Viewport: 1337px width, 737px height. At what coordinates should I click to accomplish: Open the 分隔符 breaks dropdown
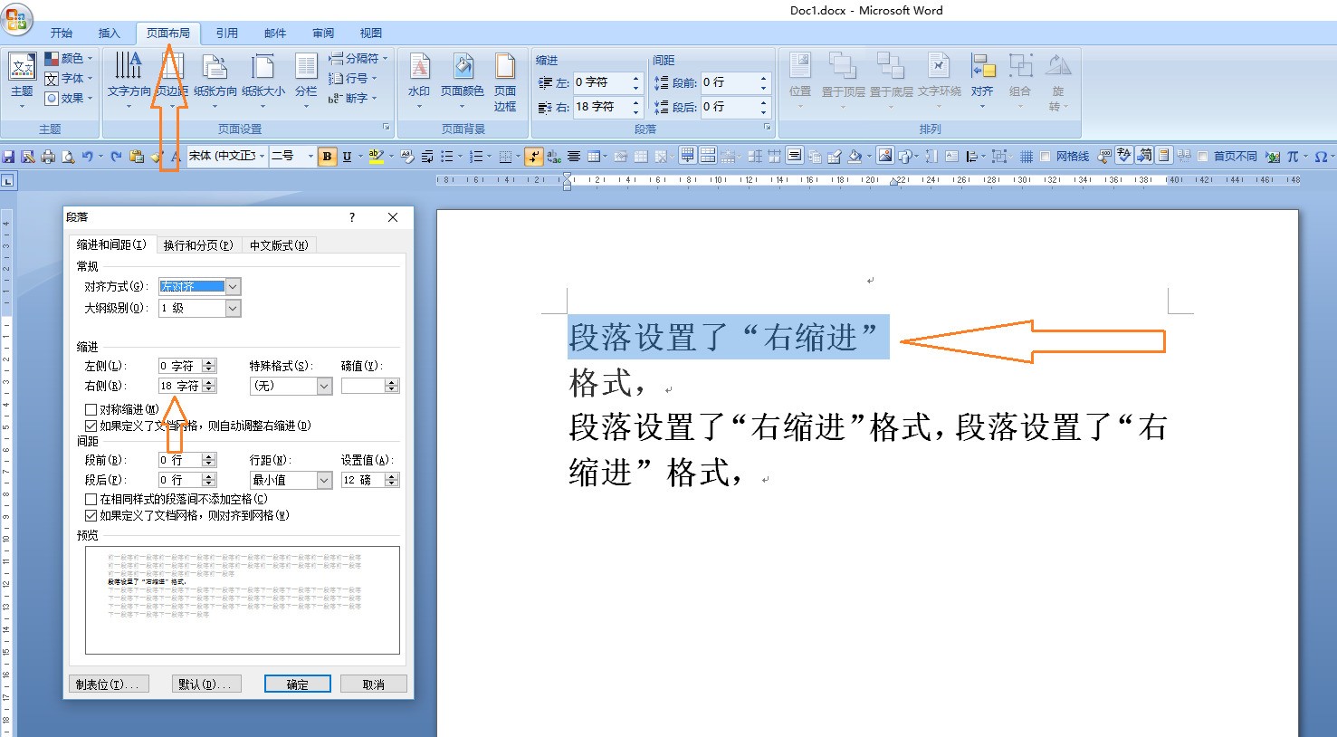(x=358, y=58)
